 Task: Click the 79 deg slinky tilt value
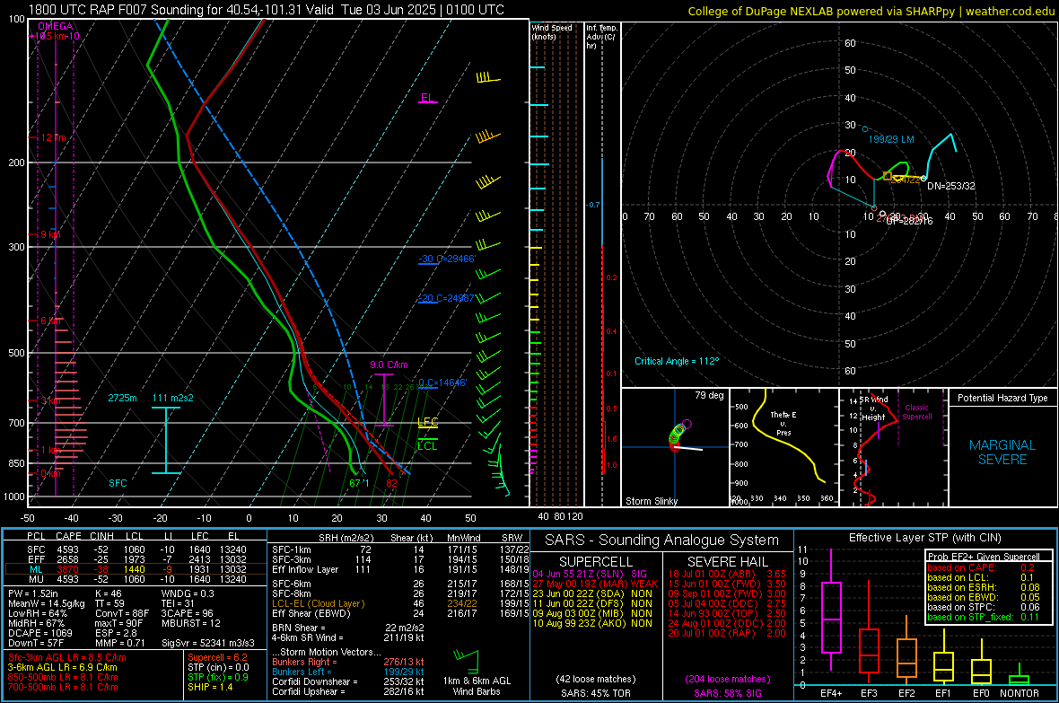point(709,395)
